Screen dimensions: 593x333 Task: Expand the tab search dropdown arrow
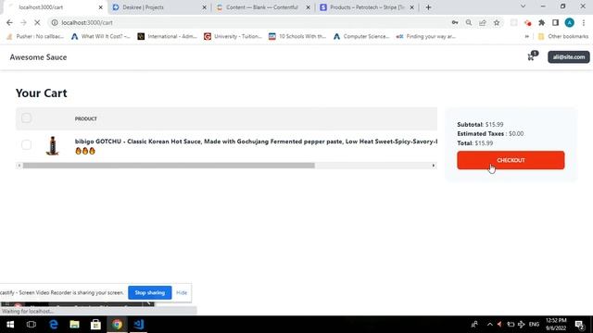(x=523, y=6)
